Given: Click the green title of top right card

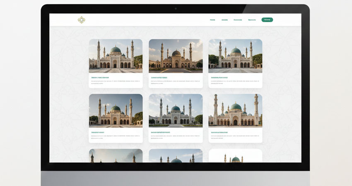Looking at the screenshot, I should [x=219, y=78].
